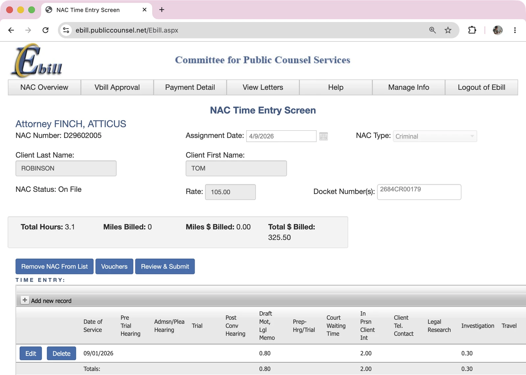Click the Post Conv Hearing column header
This screenshot has height=375, width=526.
[x=235, y=326]
